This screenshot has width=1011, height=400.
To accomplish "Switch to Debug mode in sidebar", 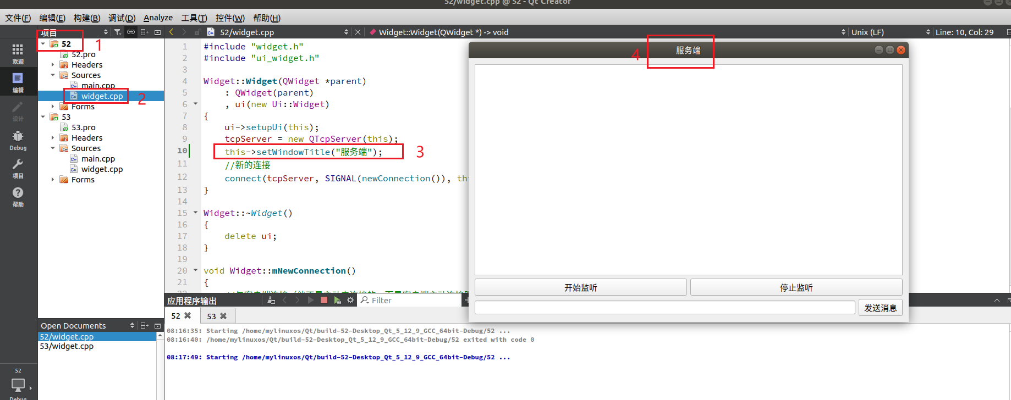I will (x=18, y=140).
